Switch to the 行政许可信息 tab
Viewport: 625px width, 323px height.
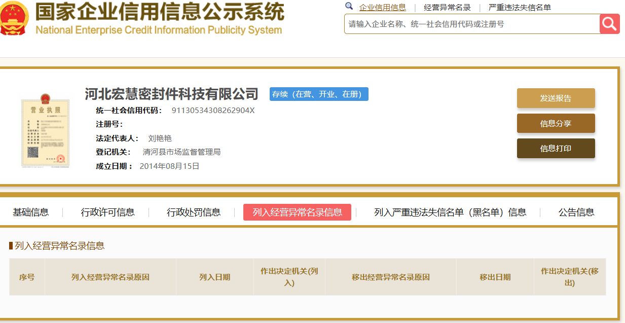(107, 212)
